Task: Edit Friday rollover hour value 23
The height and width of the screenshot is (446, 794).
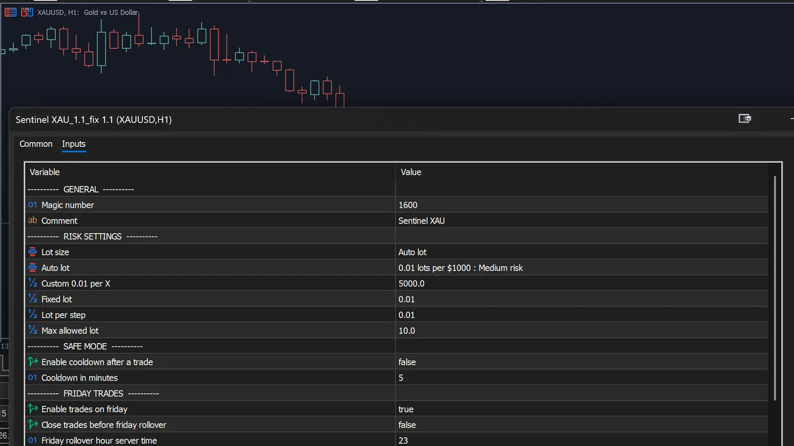Action: point(581,441)
